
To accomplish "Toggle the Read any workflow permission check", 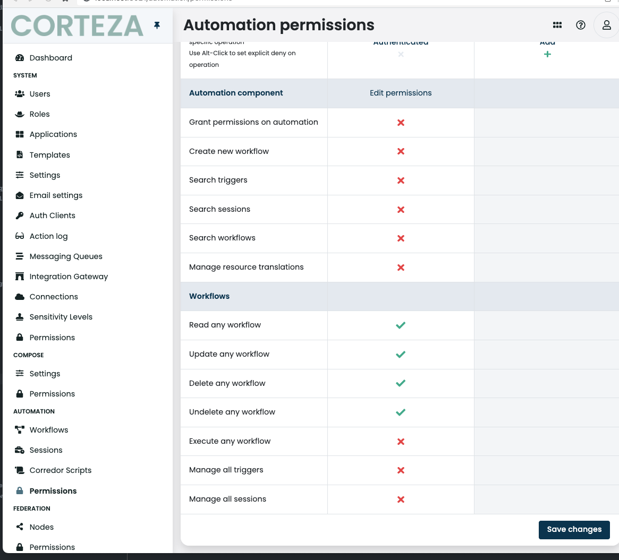I will [401, 325].
